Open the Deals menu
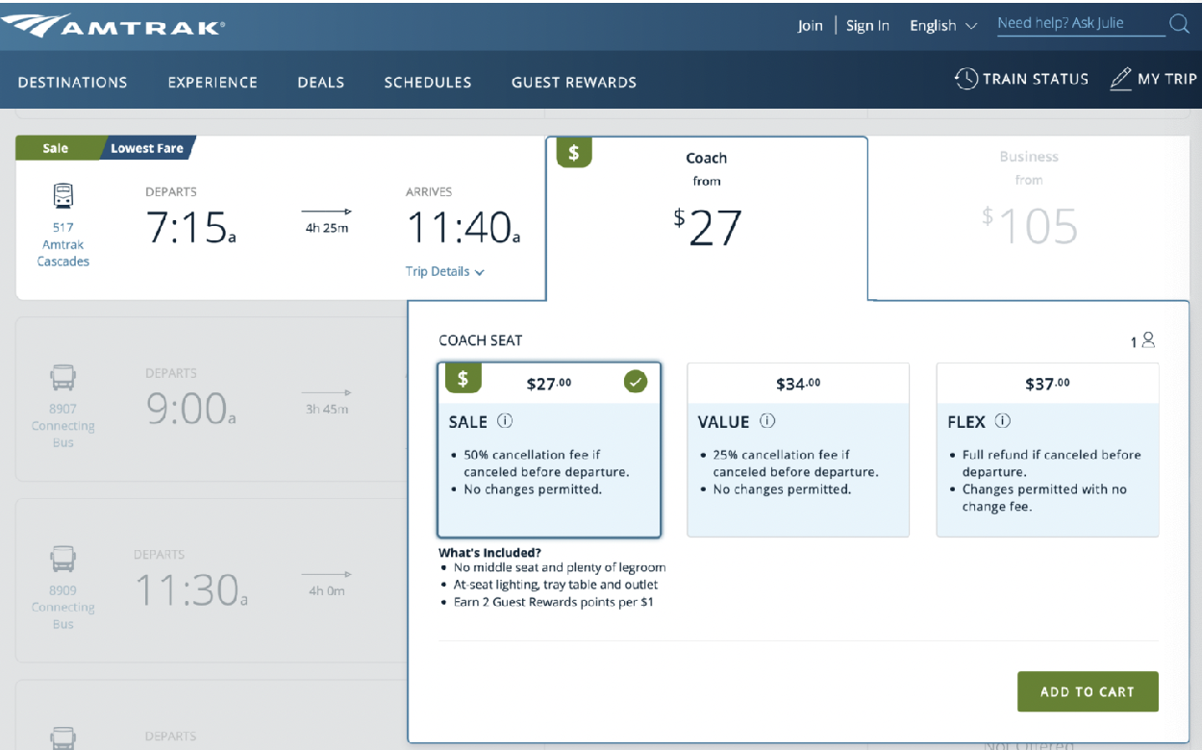This screenshot has width=1202, height=750. point(321,83)
